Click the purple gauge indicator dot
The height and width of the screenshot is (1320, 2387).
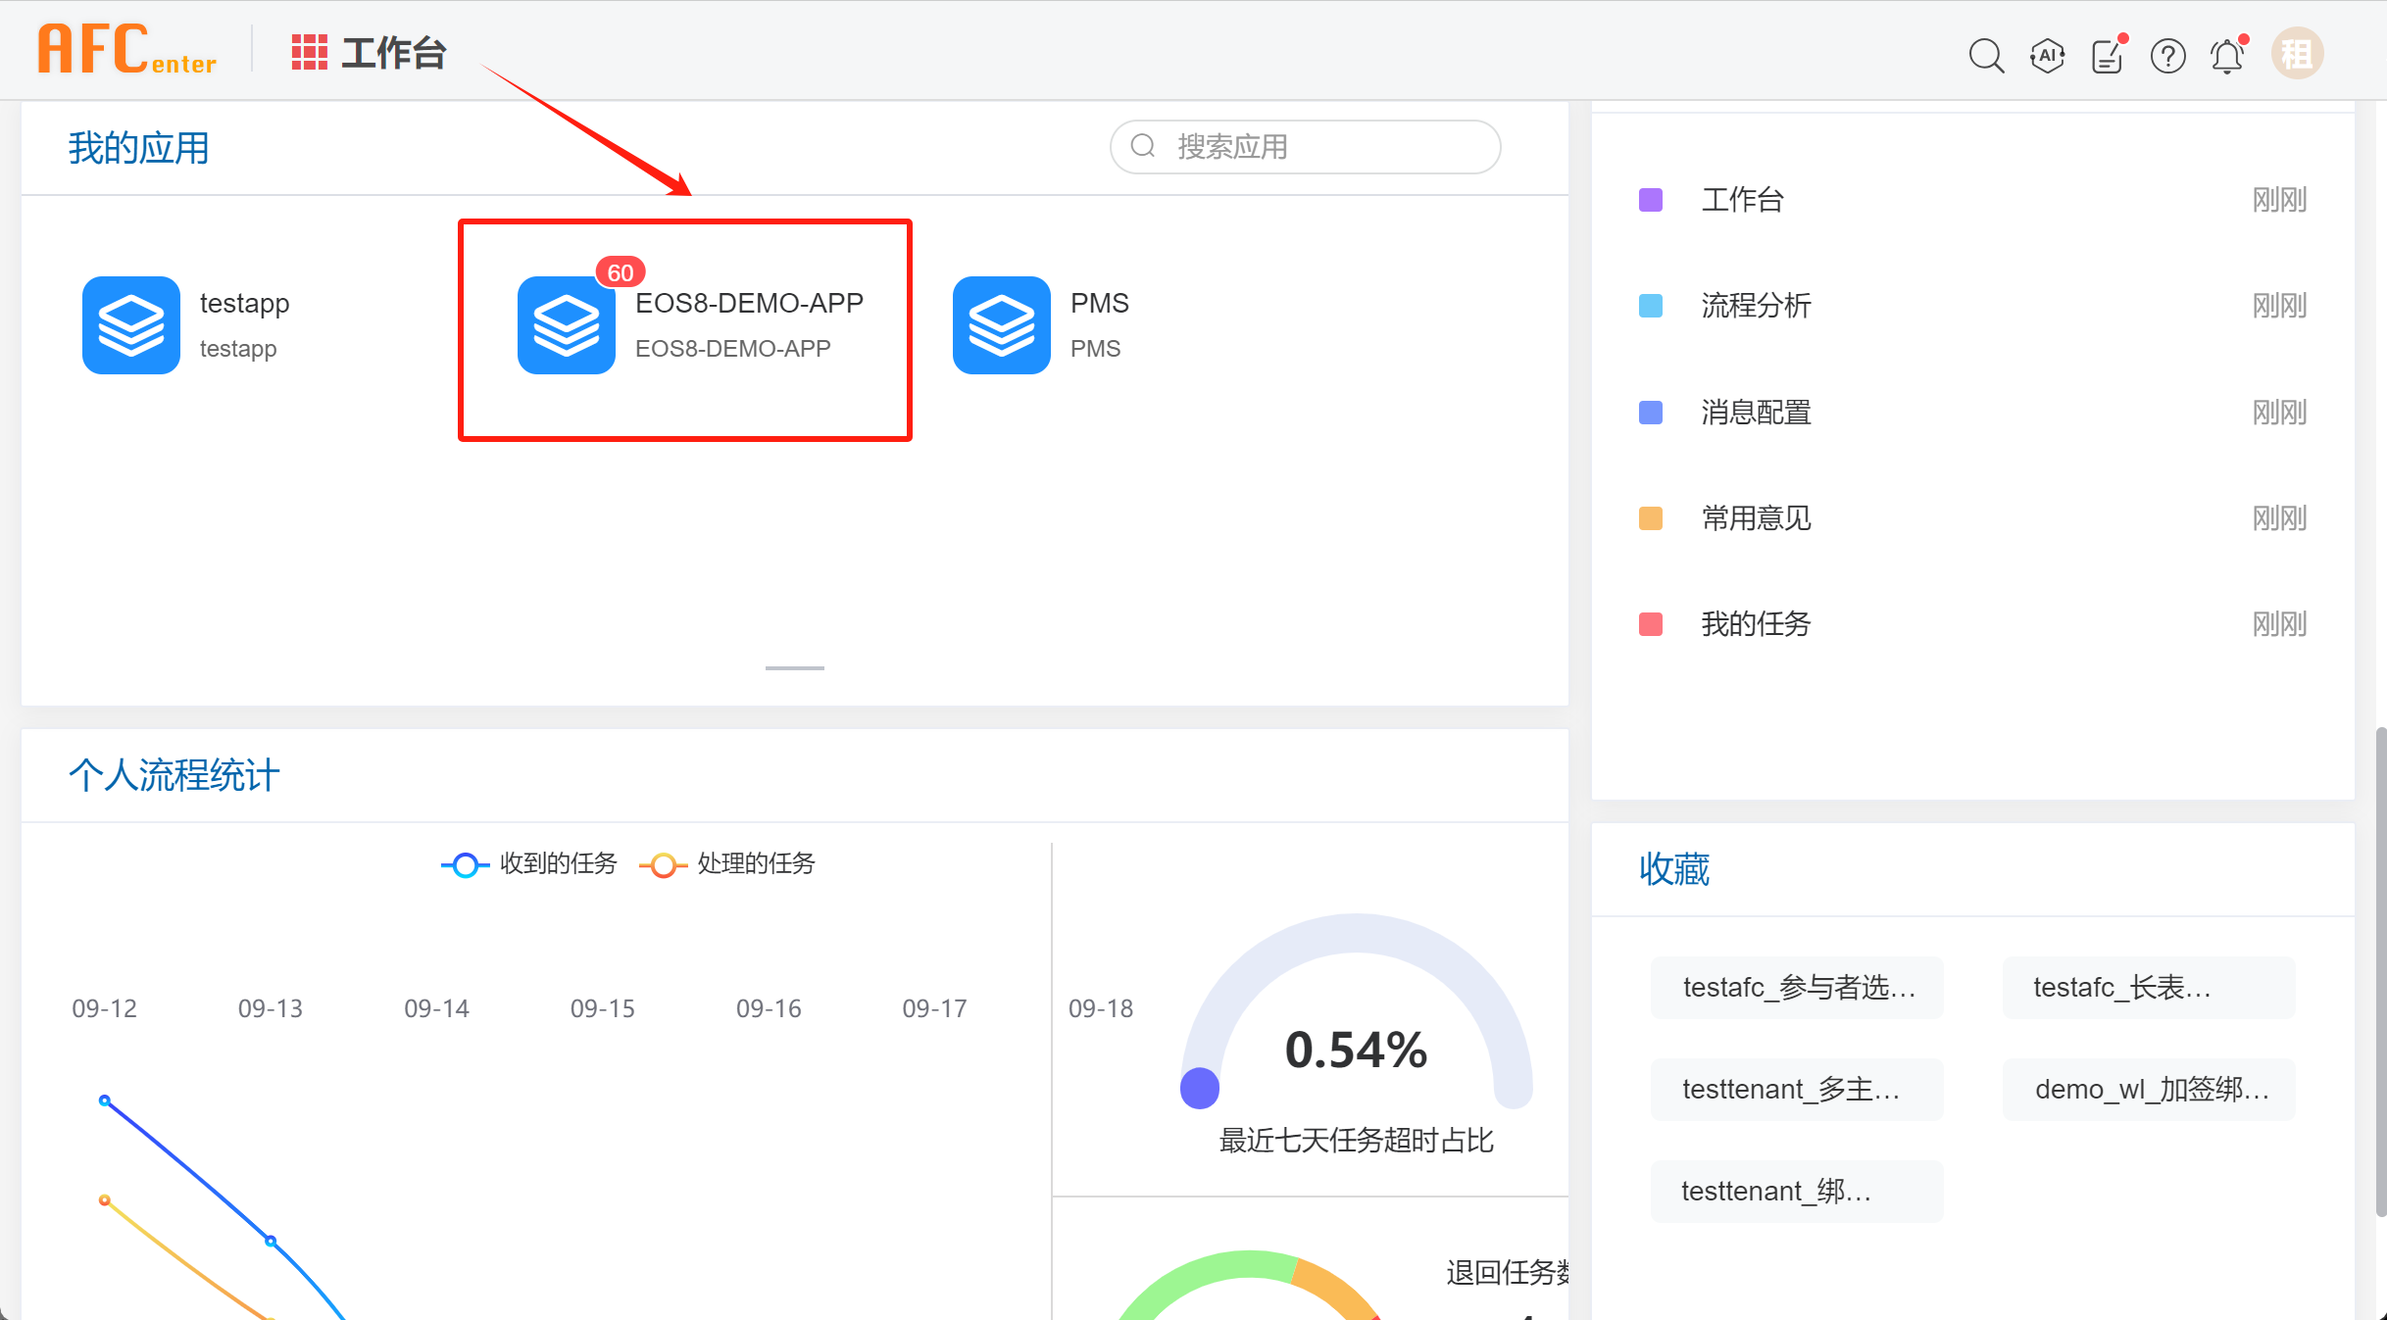(1200, 1088)
